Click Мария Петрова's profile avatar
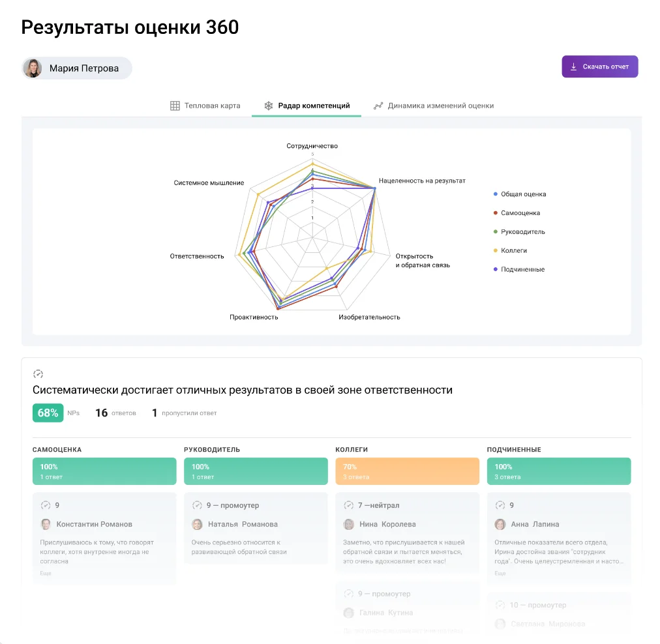The image size is (660, 644). coord(33,68)
